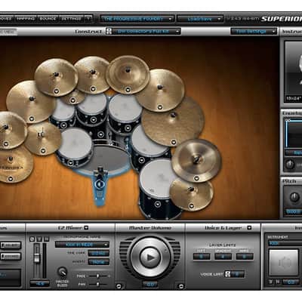Viewport: 302px width, 302px height.
Task: Open the menu arrow on the small splash cymbal
Action: [x=73, y=100]
